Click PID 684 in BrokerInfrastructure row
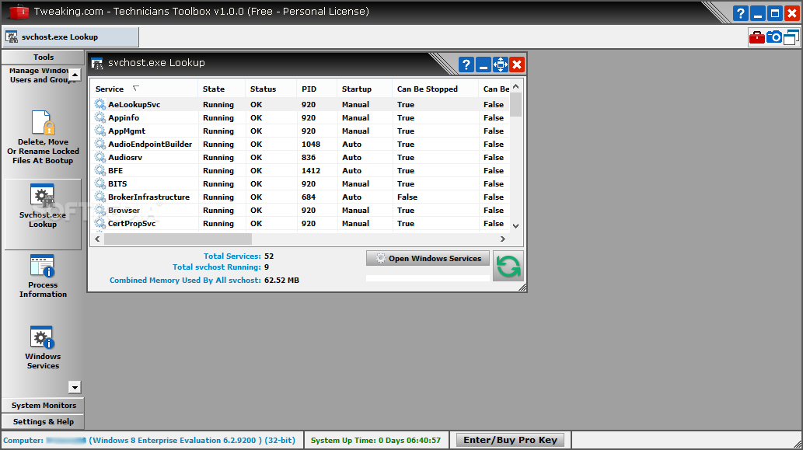The width and height of the screenshot is (803, 450). tap(309, 197)
